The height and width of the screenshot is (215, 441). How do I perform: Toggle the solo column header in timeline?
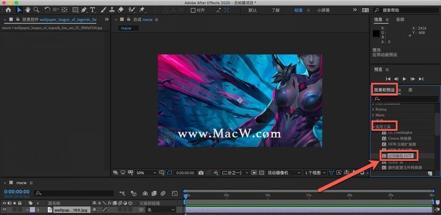click(x=15, y=203)
